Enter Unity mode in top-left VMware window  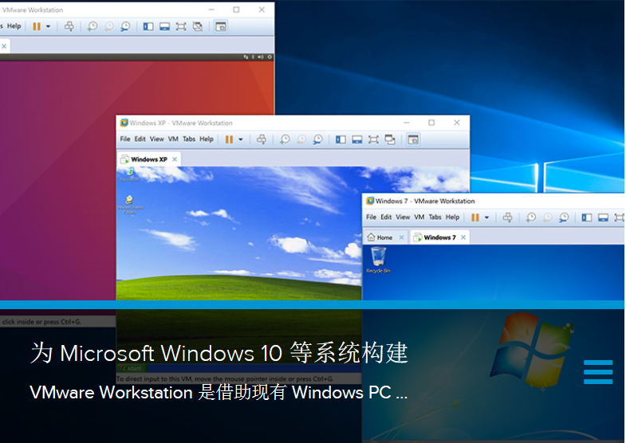point(197,26)
